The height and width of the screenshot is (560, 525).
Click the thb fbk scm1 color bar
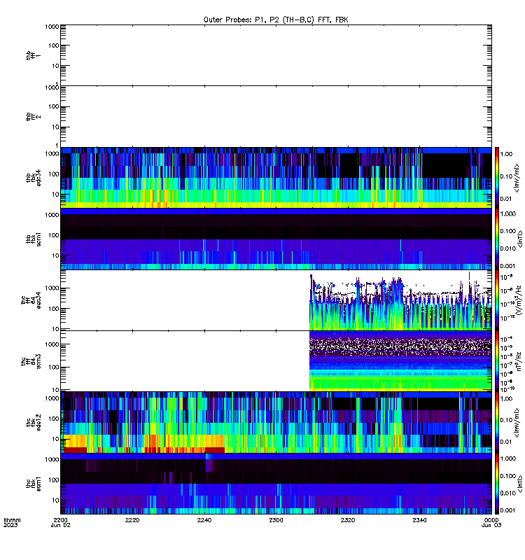coord(497,239)
